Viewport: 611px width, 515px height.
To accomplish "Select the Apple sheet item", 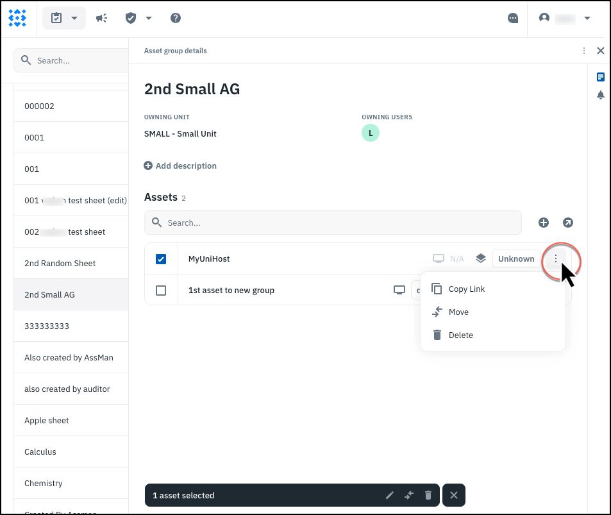I will tap(71, 420).
